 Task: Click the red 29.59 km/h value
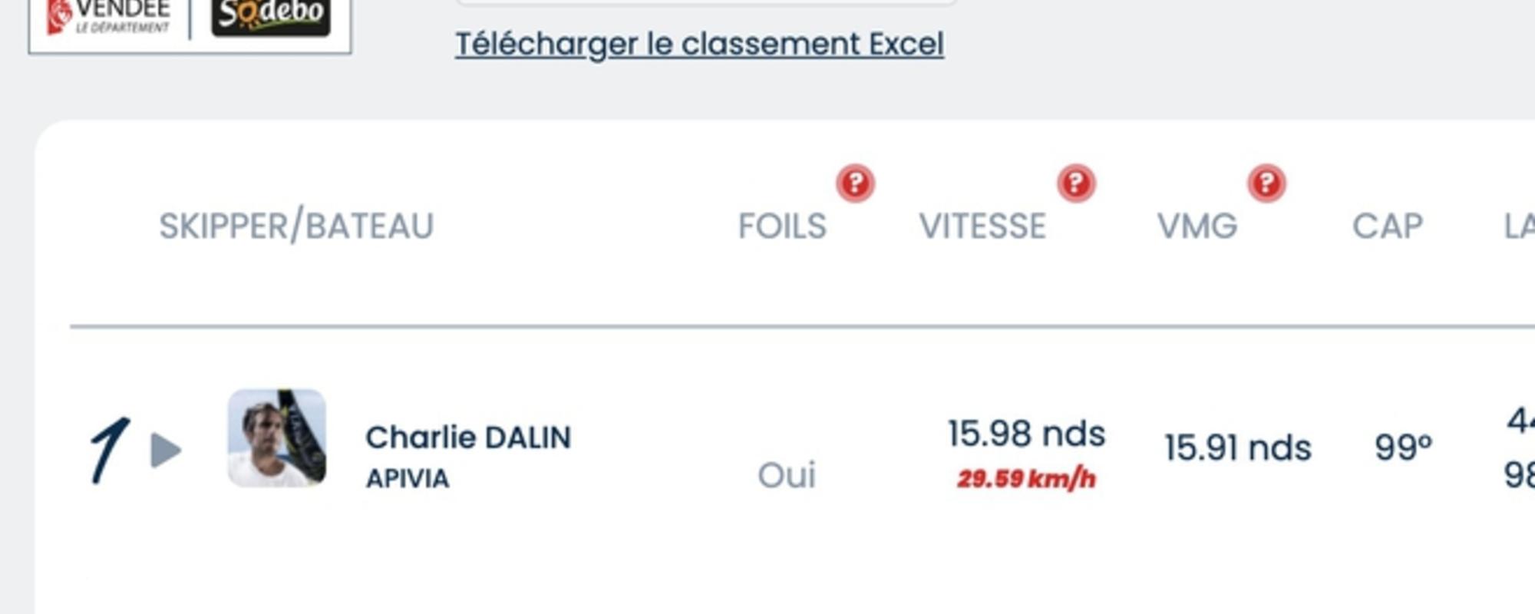point(1026,479)
